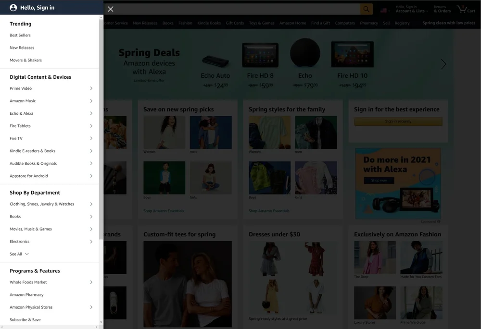Expand the Audible Books & Originals chevron
The width and height of the screenshot is (481, 329).
(x=91, y=164)
